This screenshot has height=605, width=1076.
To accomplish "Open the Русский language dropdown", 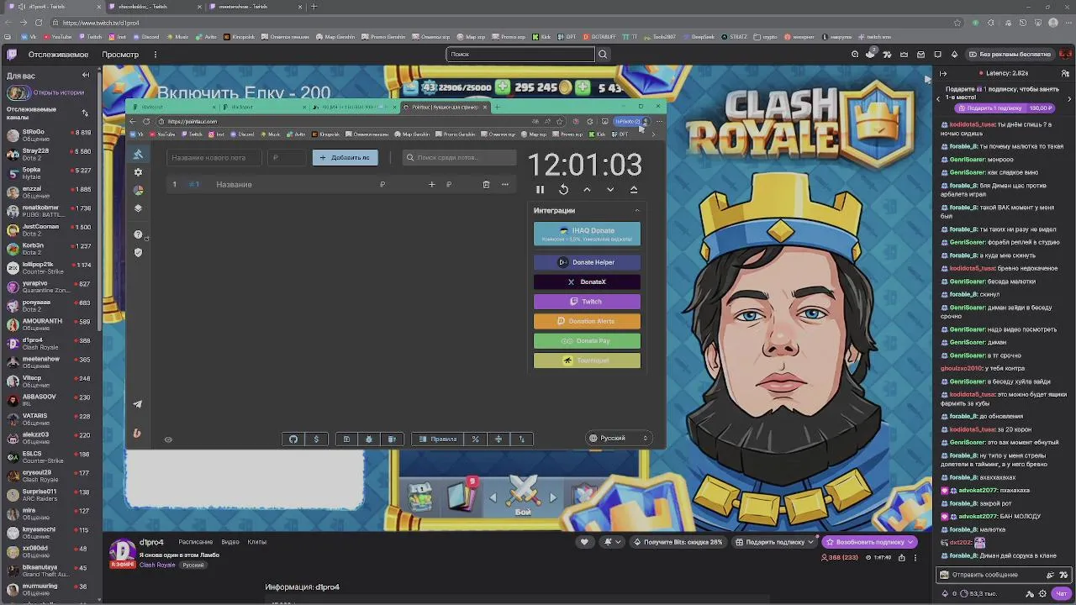I will pos(619,438).
